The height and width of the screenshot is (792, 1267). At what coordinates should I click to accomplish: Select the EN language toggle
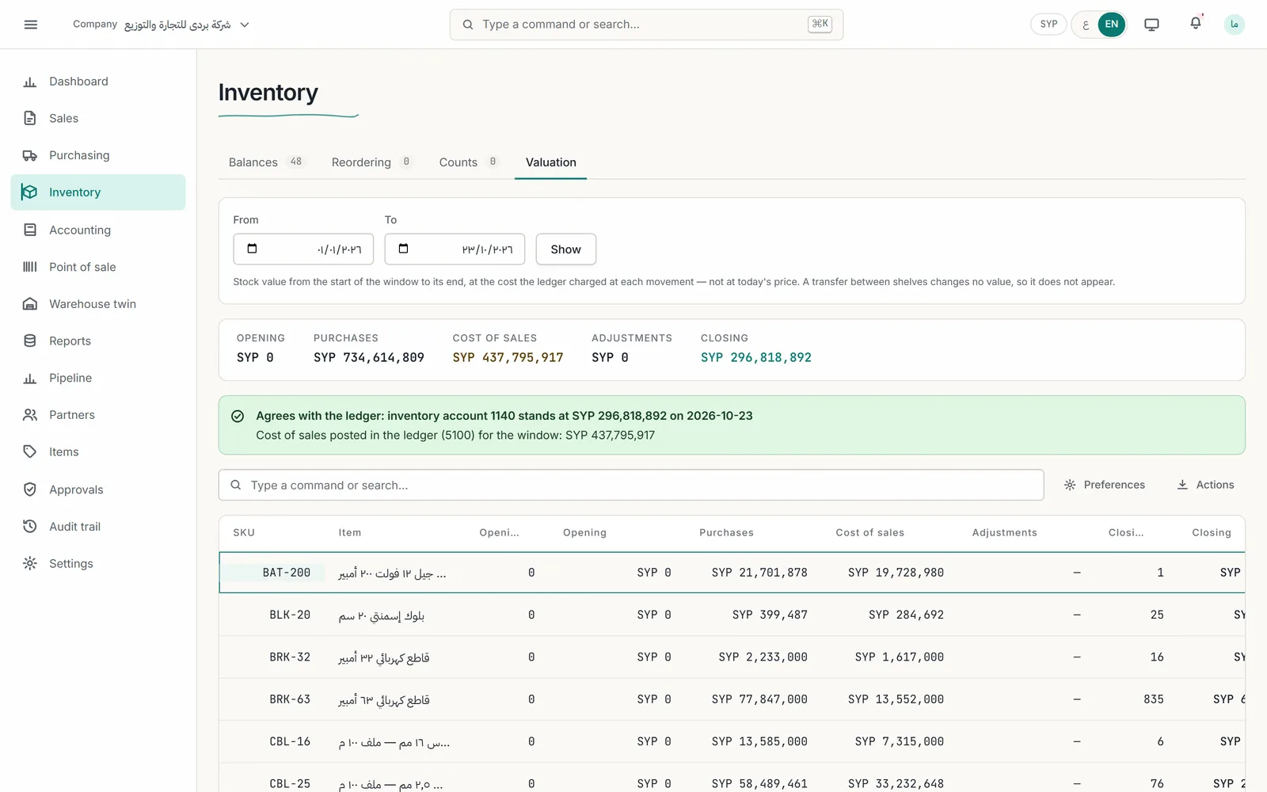(x=1112, y=25)
